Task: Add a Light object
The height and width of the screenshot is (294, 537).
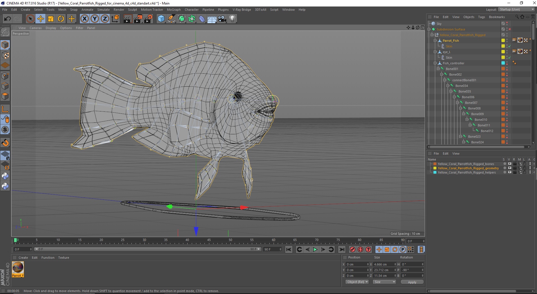Action: (x=232, y=19)
